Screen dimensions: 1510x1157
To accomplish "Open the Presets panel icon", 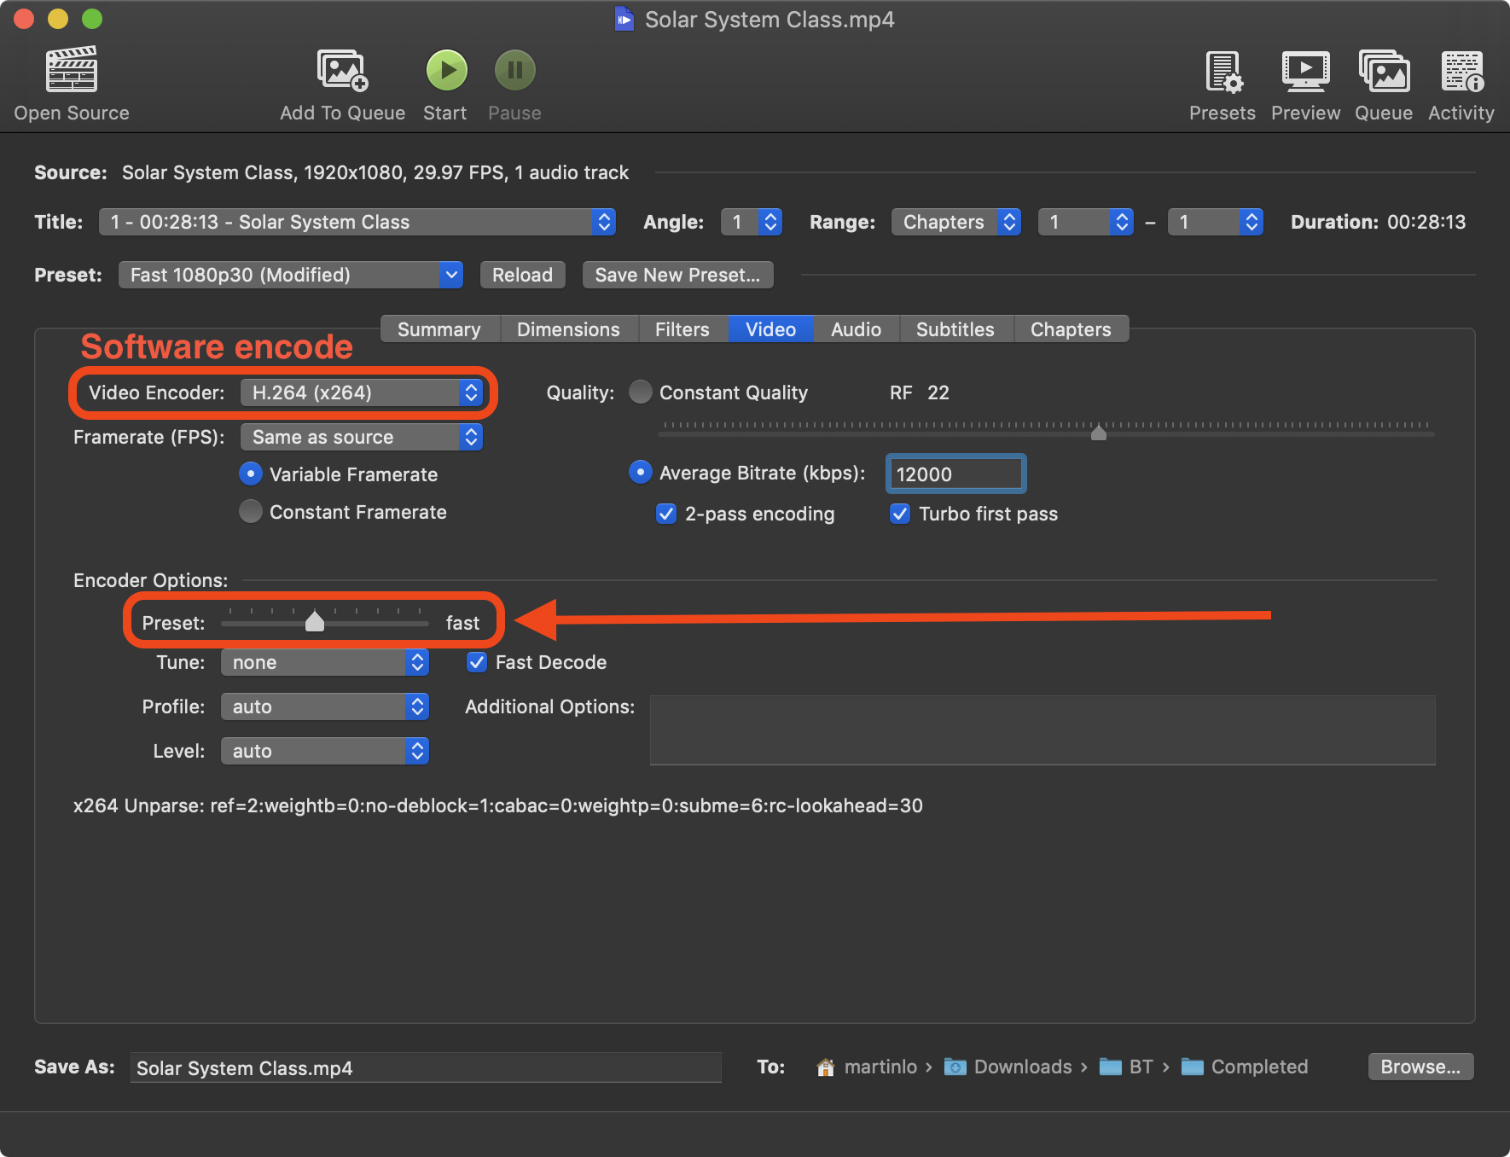I will pyautogui.click(x=1223, y=72).
